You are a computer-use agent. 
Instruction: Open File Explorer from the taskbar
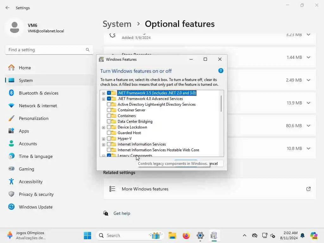172,235
